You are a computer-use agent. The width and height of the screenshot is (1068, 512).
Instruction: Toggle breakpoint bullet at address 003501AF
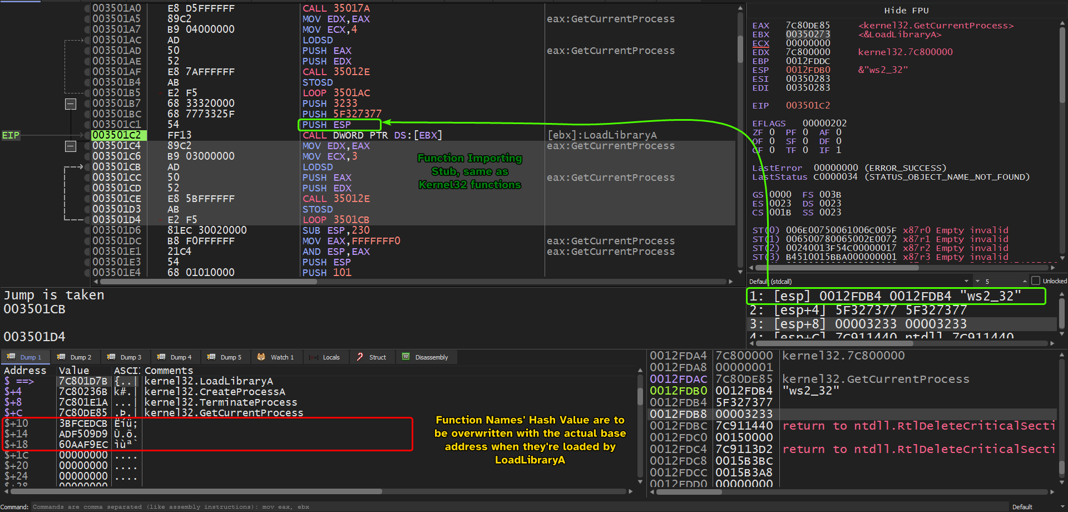[87, 72]
